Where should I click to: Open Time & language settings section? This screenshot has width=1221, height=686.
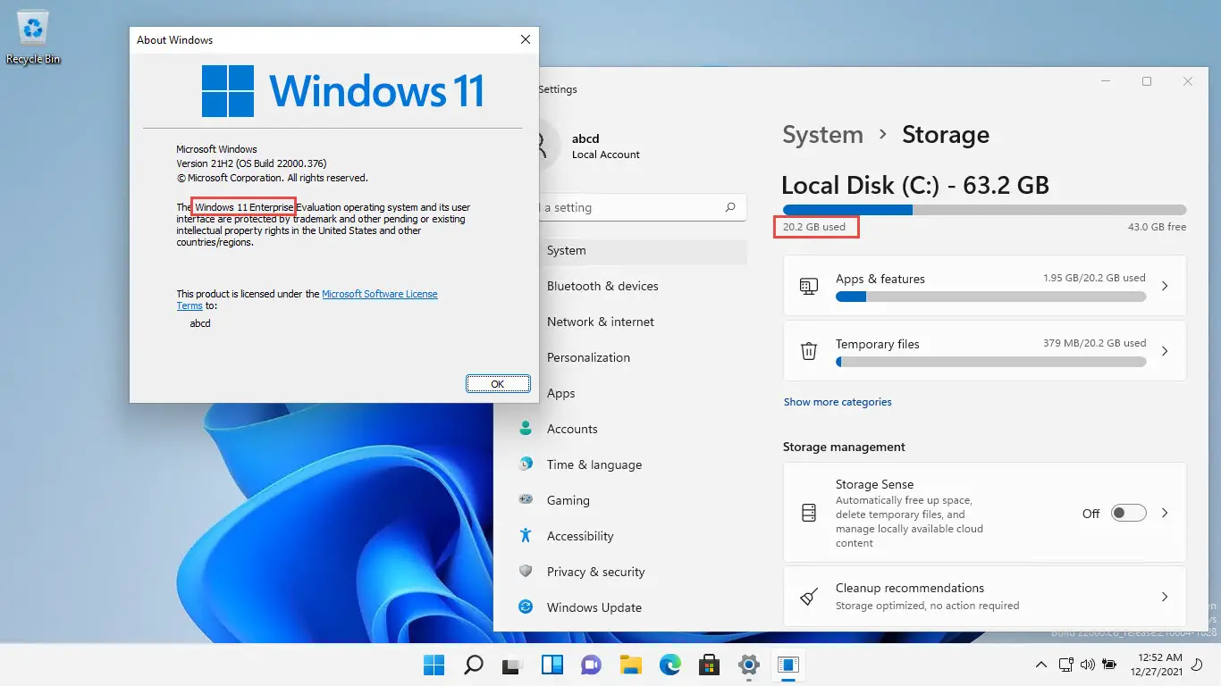594,464
